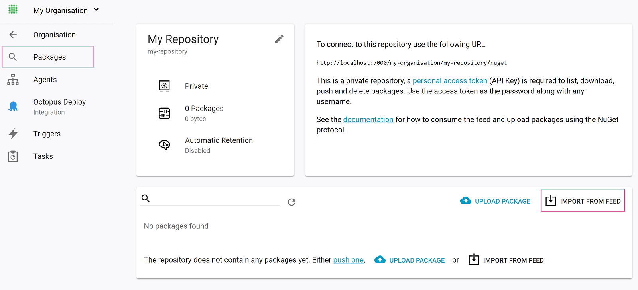Click the IMPORT FROM FEED button
638x290 pixels.
pos(583,200)
